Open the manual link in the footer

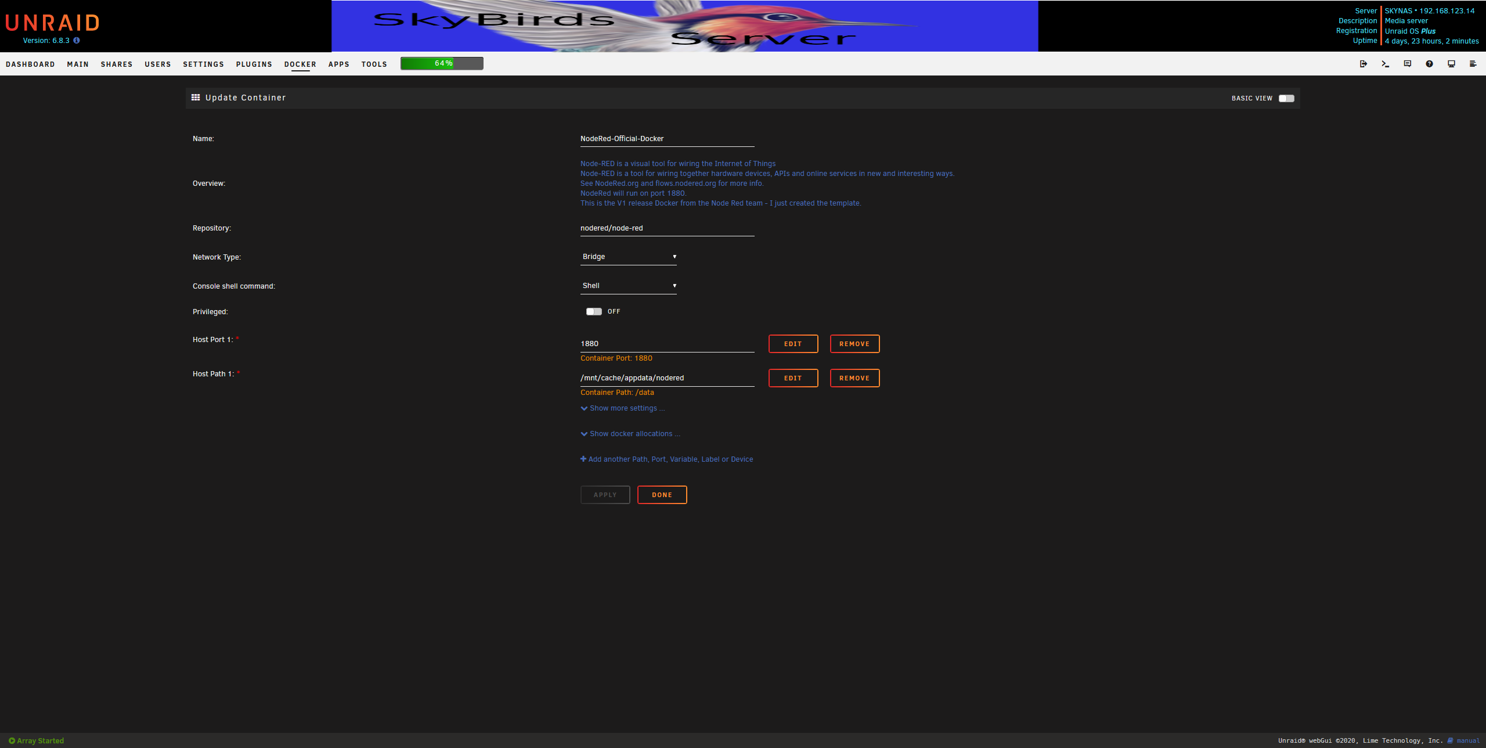(1468, 740)
